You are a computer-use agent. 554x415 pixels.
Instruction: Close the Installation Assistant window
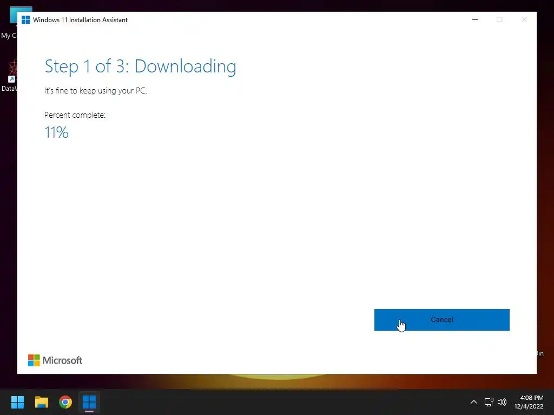524,20
